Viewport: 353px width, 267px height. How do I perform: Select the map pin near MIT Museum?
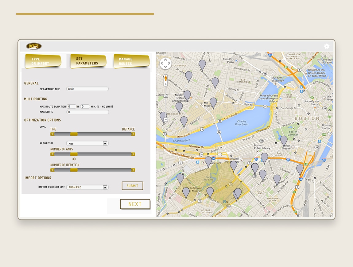(x=213, y=103)
